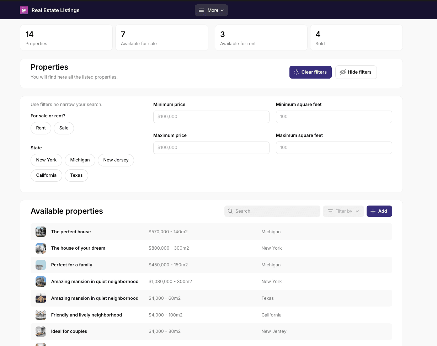Open the Filter by dropdown

pyautogui.click(x=343, y=211)
